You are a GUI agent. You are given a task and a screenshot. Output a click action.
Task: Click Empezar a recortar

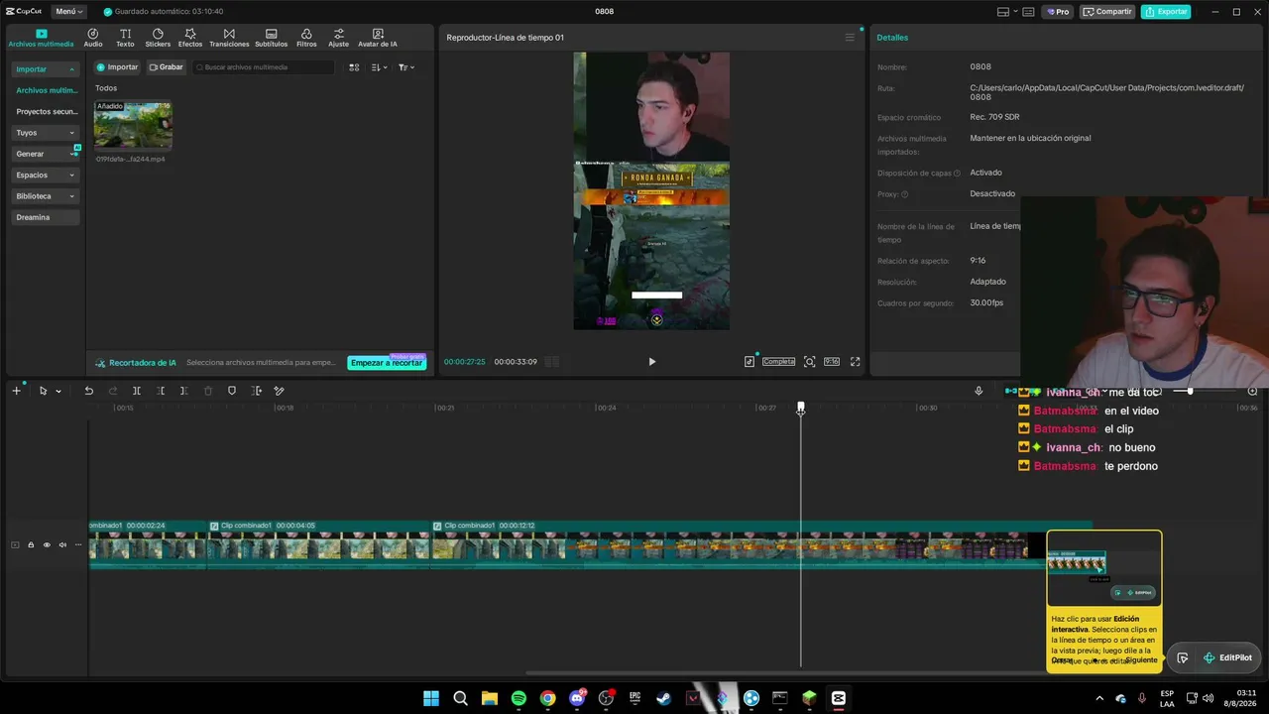tap(387, 363)
